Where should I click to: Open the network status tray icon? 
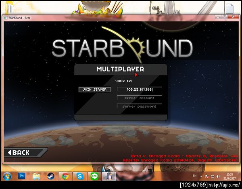click(213, 177)
